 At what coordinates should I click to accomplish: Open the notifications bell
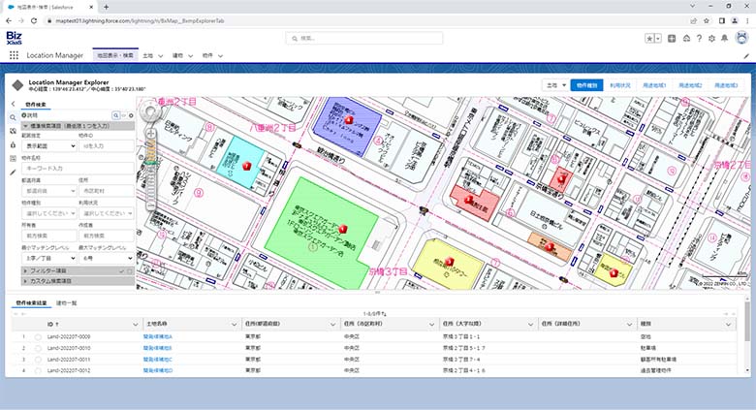(725, 39)
